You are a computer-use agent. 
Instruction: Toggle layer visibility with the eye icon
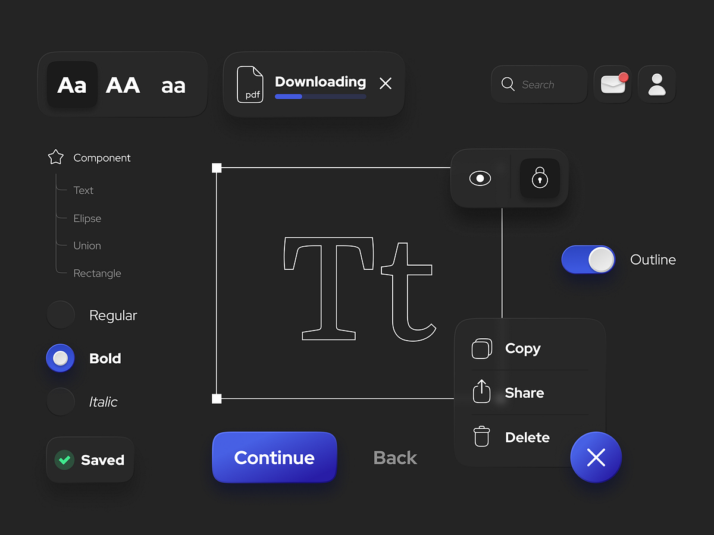479,178
